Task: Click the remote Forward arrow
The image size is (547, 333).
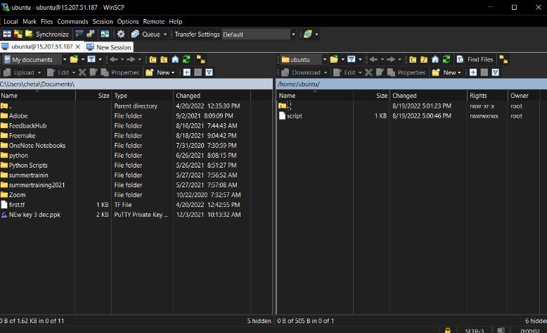Action: click(x=391, y=59)
